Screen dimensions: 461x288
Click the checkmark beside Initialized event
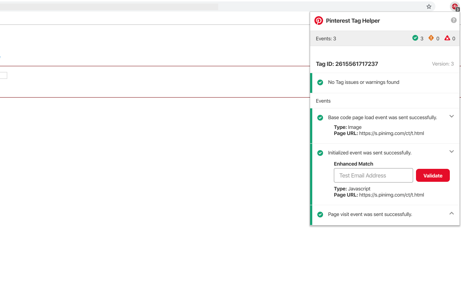(x=320, y=153)
